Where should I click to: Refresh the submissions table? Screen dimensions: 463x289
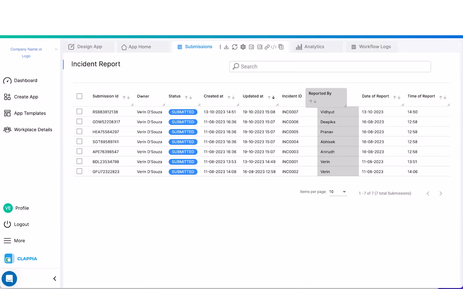coord(234,47)
